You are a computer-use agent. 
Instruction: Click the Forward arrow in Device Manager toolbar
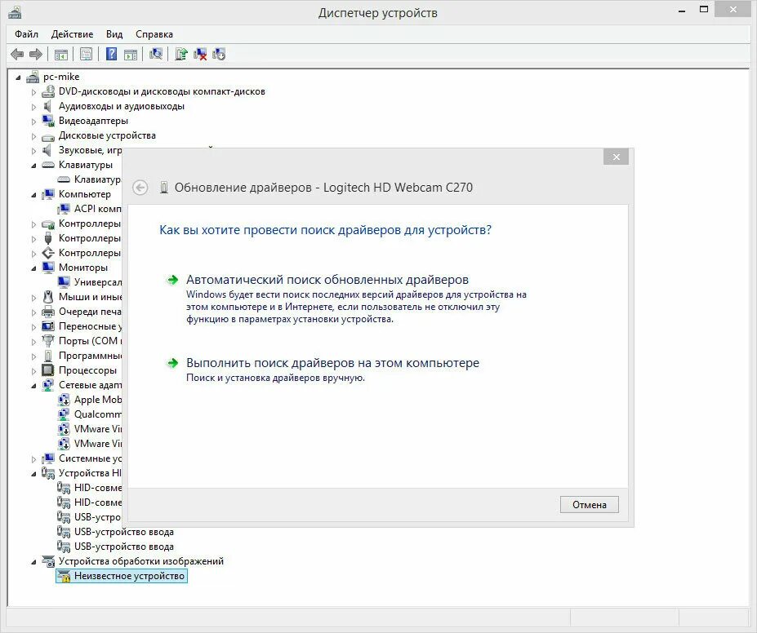pos(36,54)
